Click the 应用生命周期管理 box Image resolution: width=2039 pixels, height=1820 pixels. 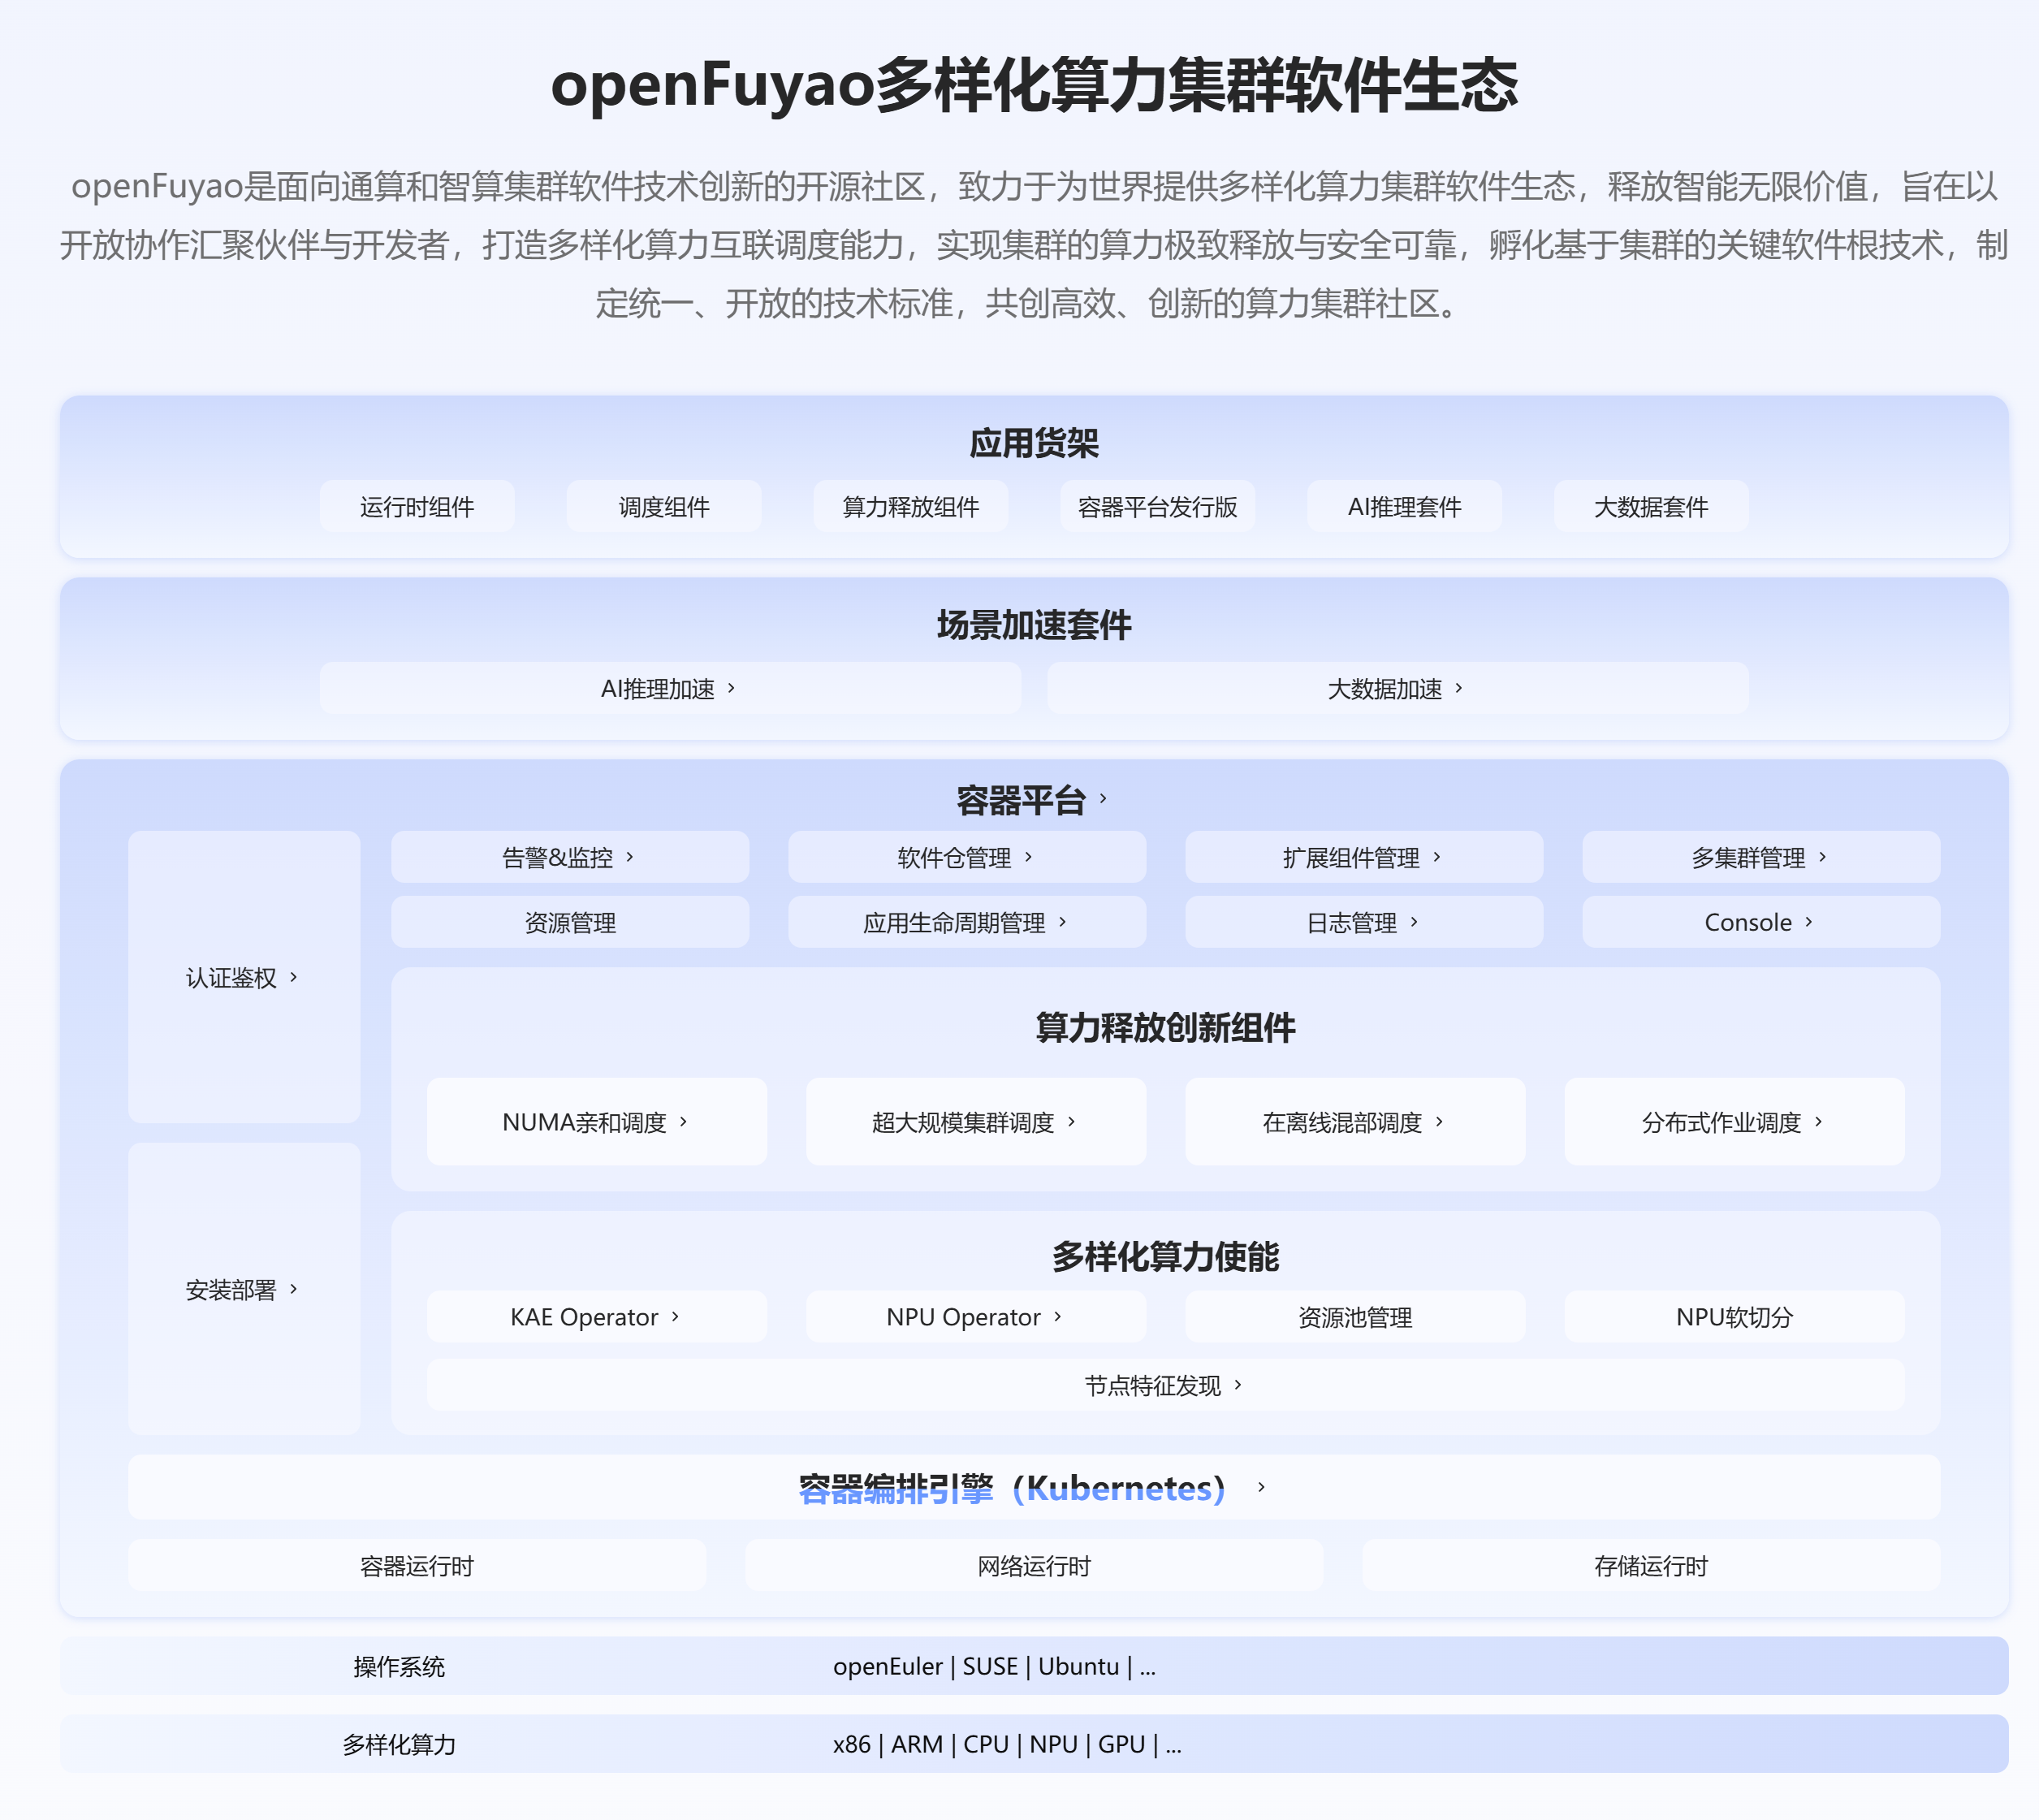[x=966, y=922]
